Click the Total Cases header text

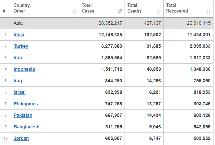point(88,8)
